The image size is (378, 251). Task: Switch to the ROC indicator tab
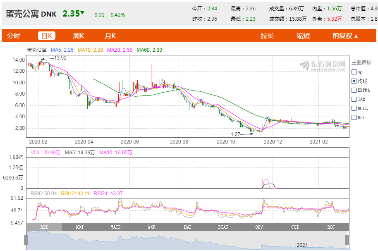tap(331, 227)
